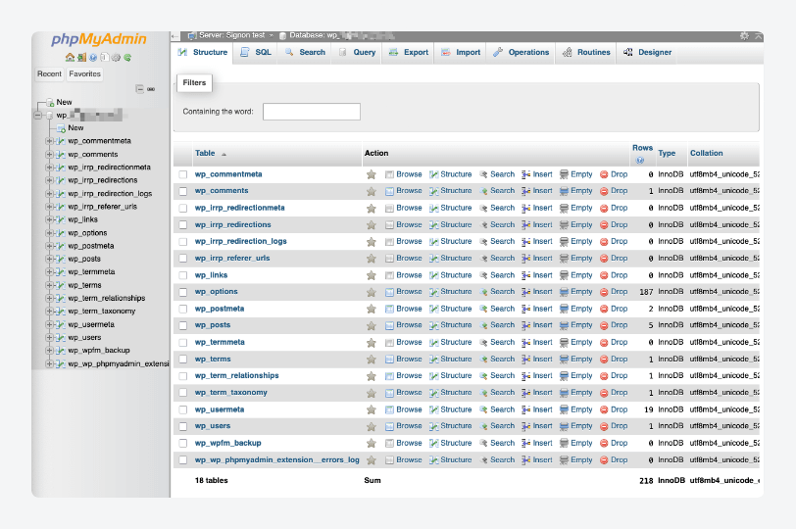Screen dimensions: 796x529
Task: Tick the wp_terms row checkbox
Action: click(x=183, y=360)
